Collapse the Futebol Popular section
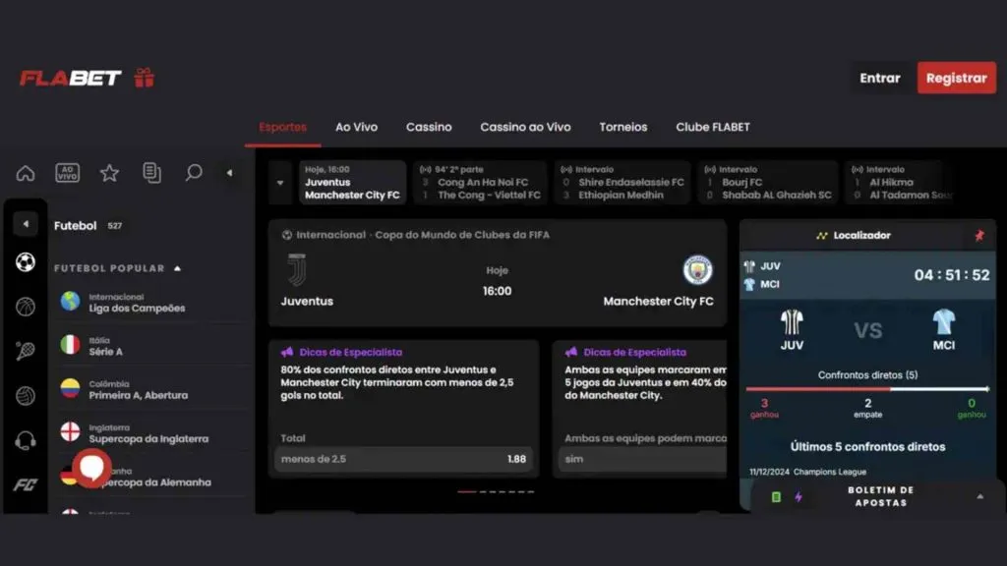1007x566 pixels. pyautogui.click(x=177, y=268)
